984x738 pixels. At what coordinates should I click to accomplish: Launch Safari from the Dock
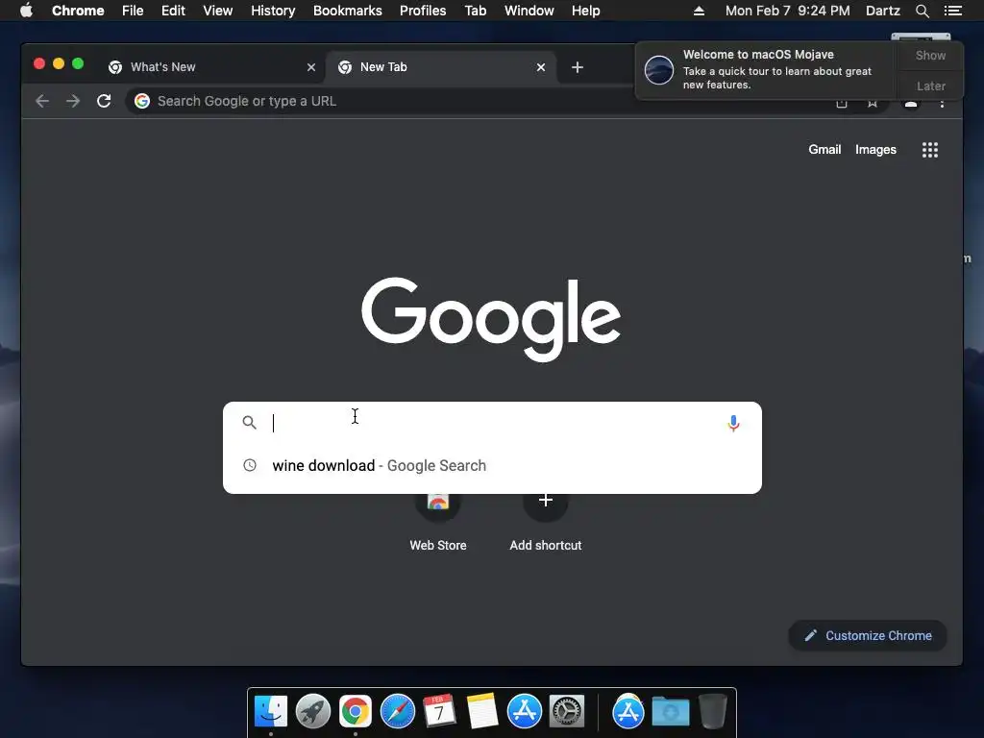pos(397,712)
